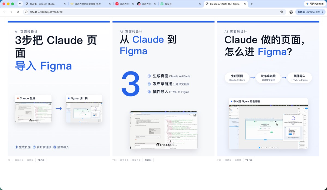Download PNG for cover V02
Screen dimensions: 327x190
coord(148,160)
